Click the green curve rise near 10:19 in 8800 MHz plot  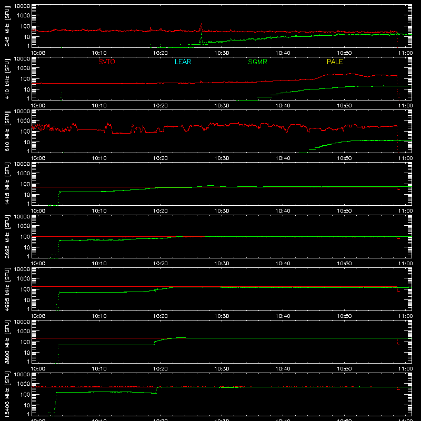tap(155, 343)
